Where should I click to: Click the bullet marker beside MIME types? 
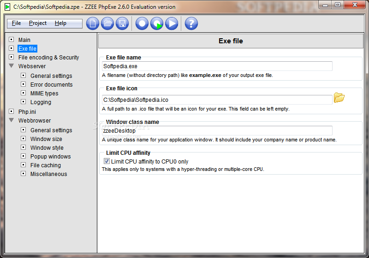point(24,93)
